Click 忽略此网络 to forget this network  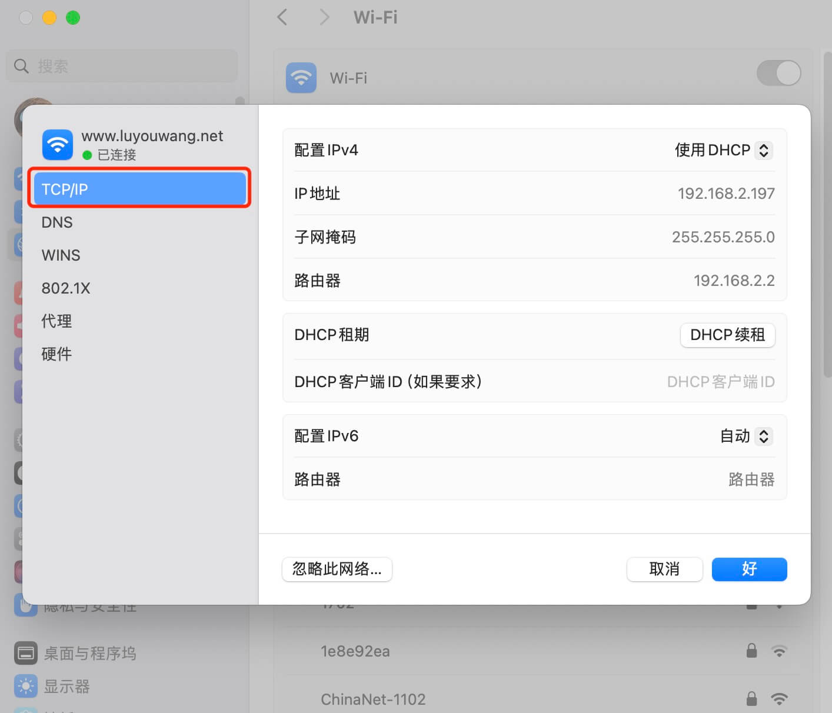(x=337, y=569)
